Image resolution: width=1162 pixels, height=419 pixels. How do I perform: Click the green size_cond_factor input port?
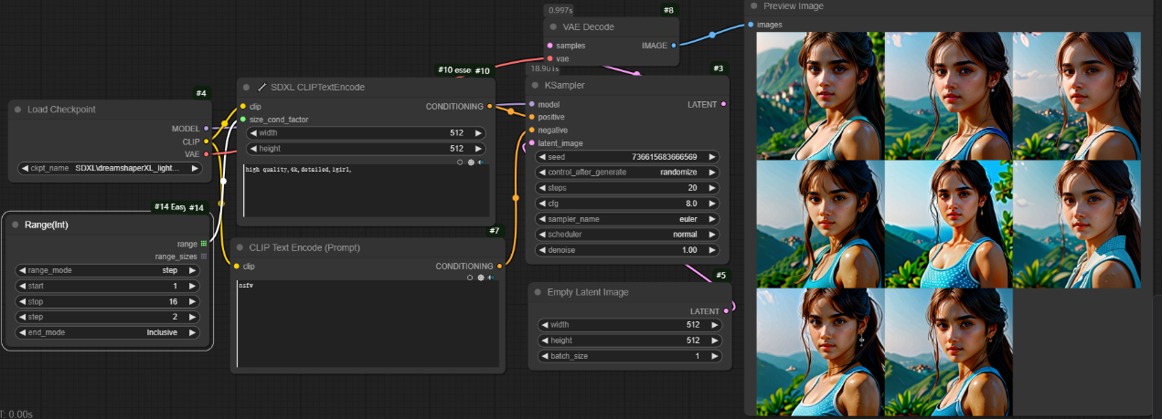[x=243, y=120]
